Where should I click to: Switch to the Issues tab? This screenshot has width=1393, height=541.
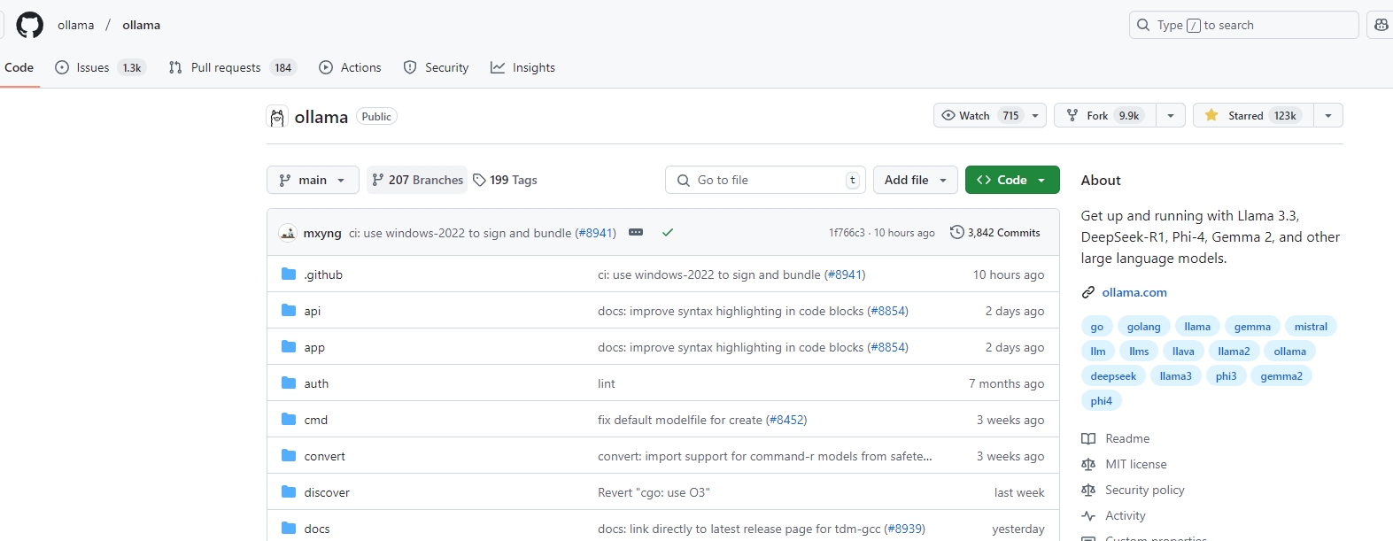[98, 67]
